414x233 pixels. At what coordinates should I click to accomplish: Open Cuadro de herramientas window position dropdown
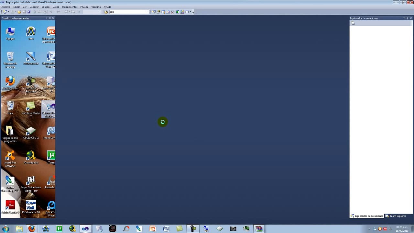click(47, 18)
